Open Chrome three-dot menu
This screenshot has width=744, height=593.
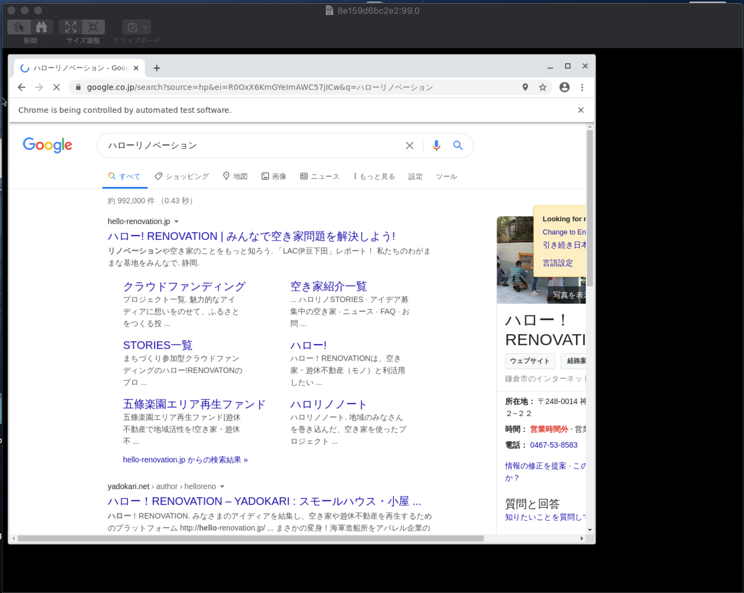click(x=582, y=87)
